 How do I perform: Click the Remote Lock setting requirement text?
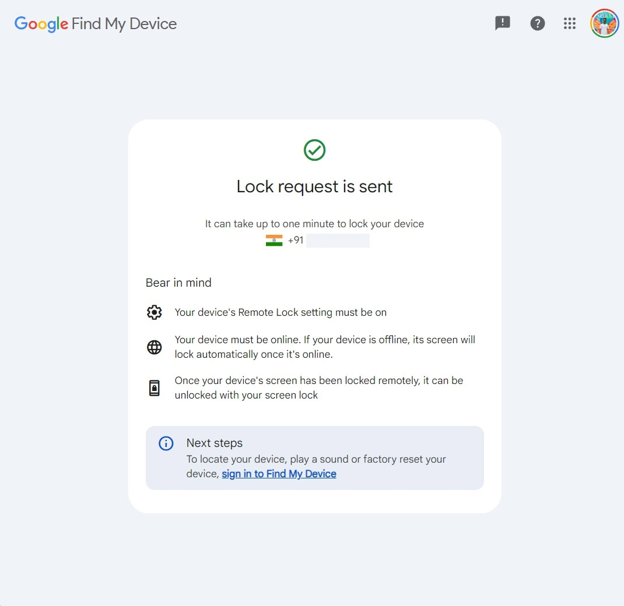pos(281,312)
